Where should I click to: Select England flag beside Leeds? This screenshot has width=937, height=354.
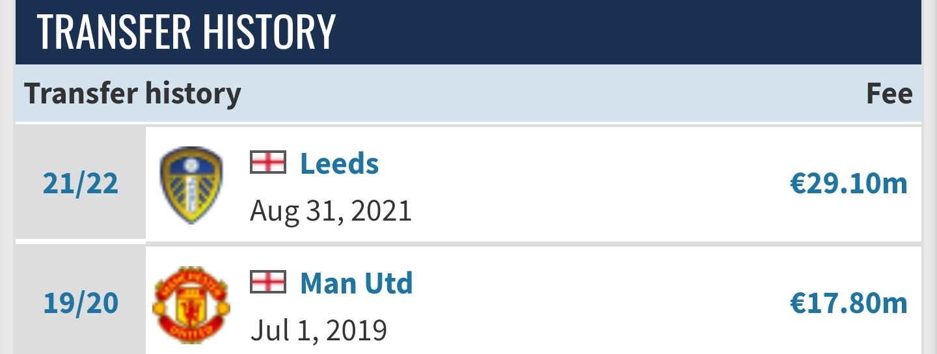point(268,162)
